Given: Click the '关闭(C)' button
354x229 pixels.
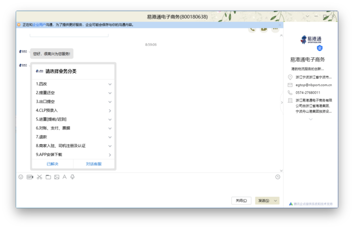Looking at the screenshot, I should tap(241, 200).
